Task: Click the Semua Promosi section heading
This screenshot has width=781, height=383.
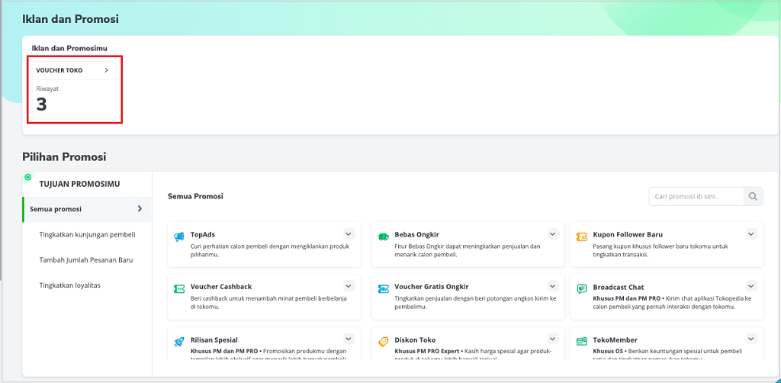Action: tap(195, 196)
